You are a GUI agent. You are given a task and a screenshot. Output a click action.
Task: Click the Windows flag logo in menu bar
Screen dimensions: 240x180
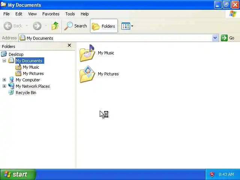[232, 14]
